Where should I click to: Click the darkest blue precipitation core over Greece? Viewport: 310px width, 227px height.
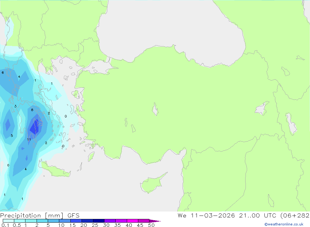(x=35, y=127)
